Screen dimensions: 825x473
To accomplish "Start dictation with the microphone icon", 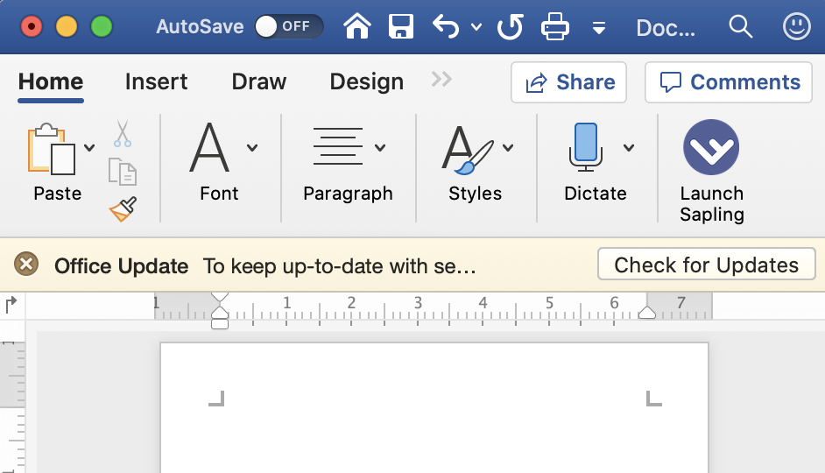I will (586, 147).
